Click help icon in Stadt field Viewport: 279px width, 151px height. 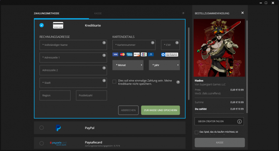[104, 80]
